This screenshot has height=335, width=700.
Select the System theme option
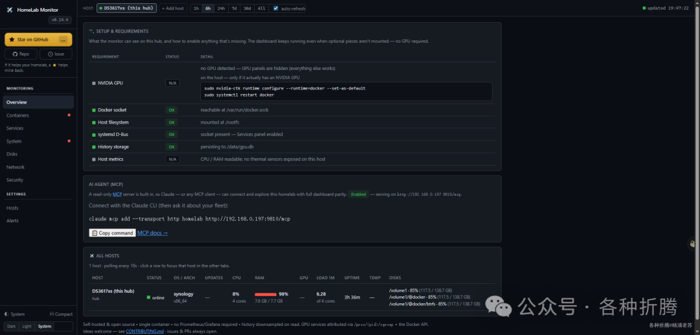point(45,327)
